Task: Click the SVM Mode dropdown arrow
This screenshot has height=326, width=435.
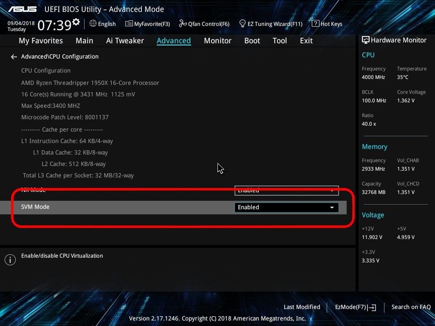Action: point(332,207)
